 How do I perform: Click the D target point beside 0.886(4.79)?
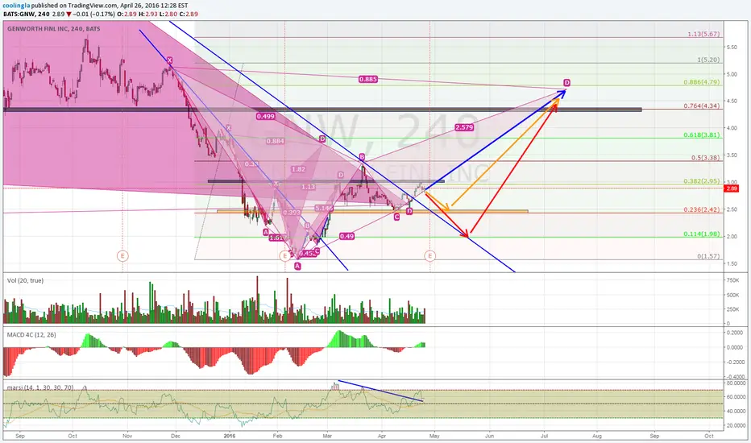[x=566, y=83]
